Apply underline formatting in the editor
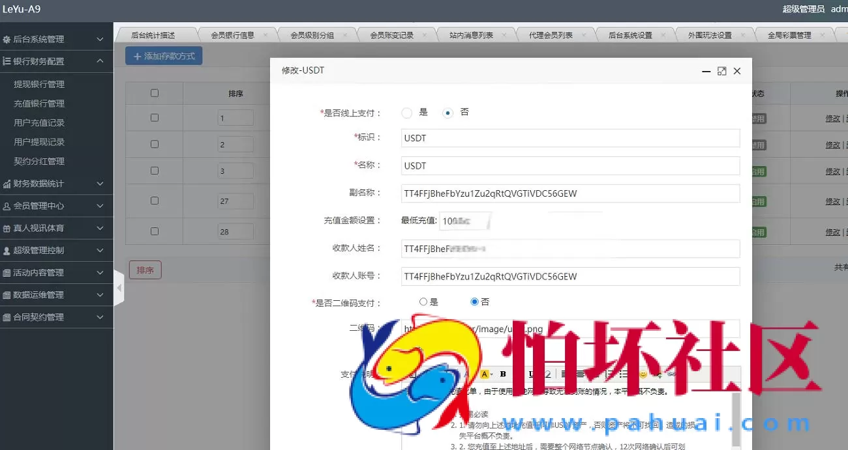Viewport: 848px width, 450px height. click(x=531, y=374)
